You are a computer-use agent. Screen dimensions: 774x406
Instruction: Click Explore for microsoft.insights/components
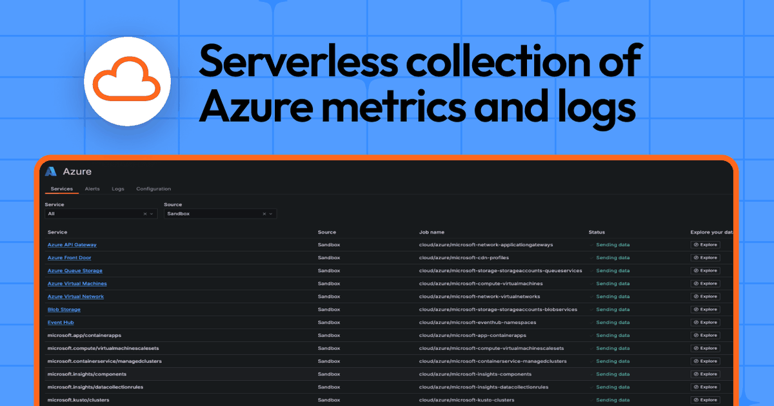(705, 374)
